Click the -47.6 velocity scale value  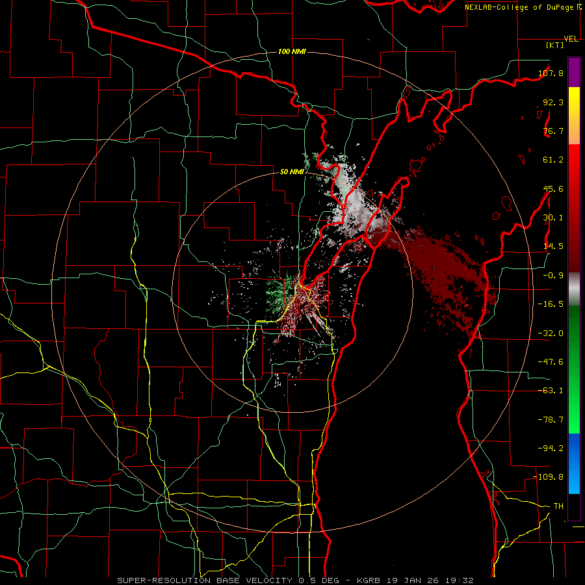(x=551, y=362)
